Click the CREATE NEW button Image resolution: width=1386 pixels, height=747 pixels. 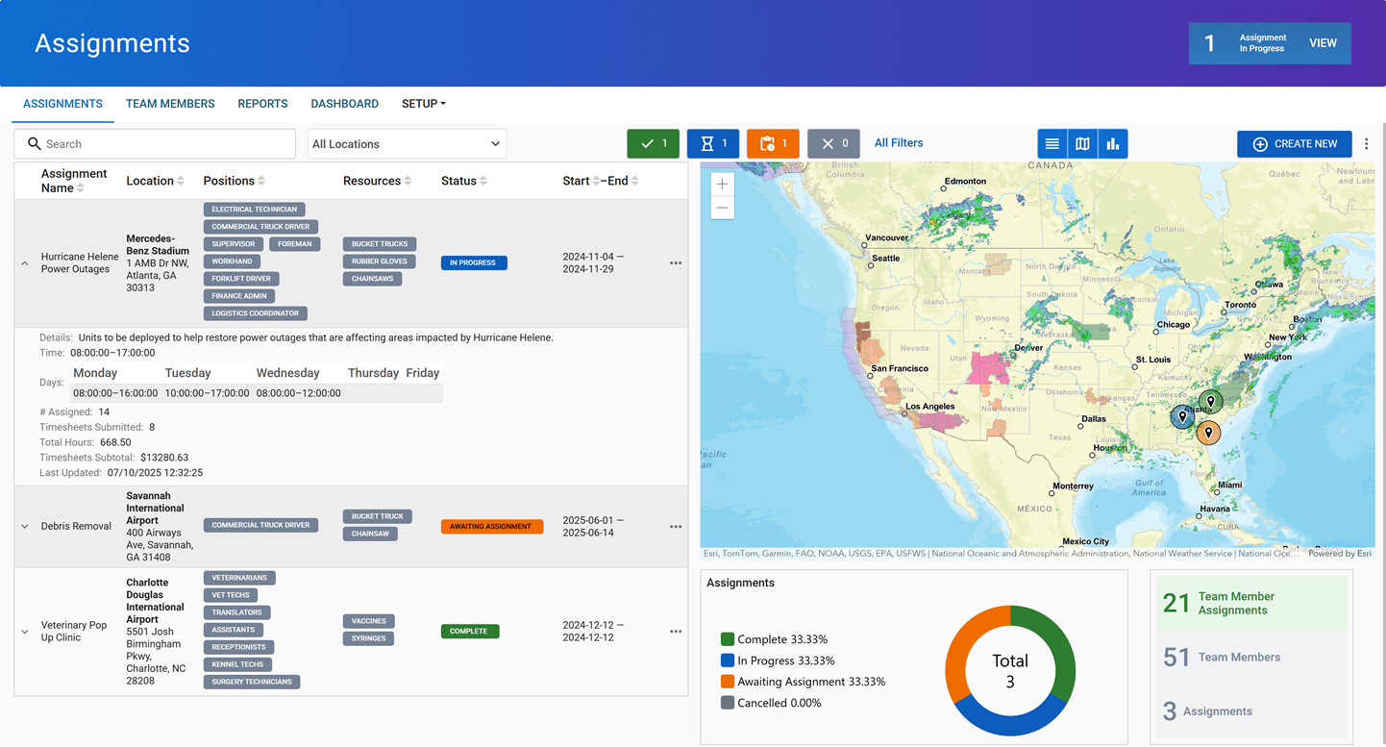pyautogui.click(x=1294, y=143)
